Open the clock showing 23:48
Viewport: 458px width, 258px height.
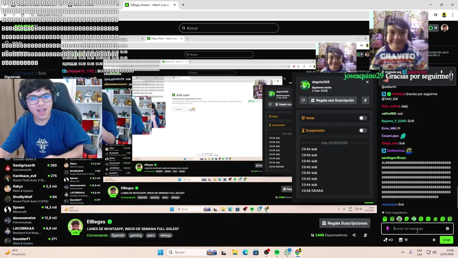447,252
